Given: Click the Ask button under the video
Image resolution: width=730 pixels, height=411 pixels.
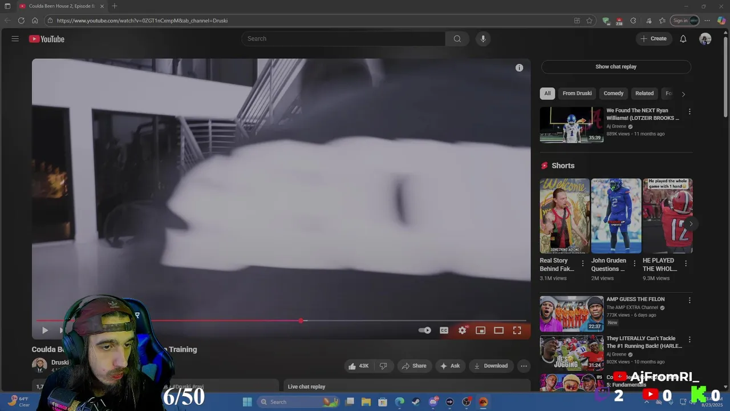Looking at the screenshot, I should (450, 366).
